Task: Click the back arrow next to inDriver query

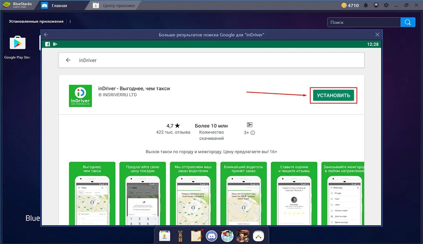Action: (x=68, y=60)
